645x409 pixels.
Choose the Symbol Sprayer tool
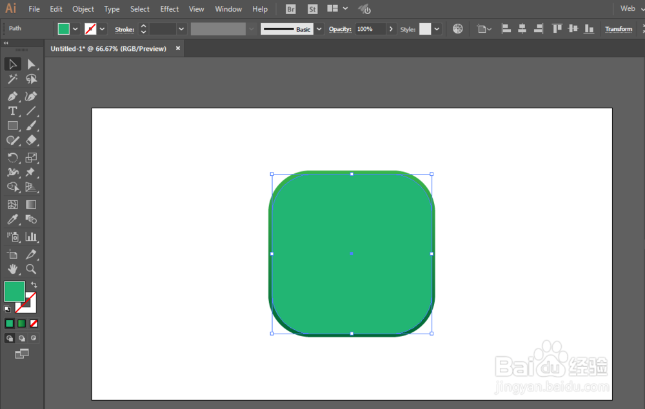[13, 237]
